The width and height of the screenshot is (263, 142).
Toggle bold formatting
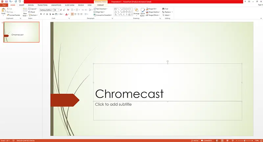pyautogui.click(x=41, y=14)
